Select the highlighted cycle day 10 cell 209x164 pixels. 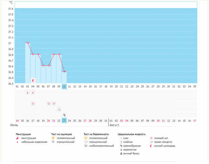click(x=64, y=87)
